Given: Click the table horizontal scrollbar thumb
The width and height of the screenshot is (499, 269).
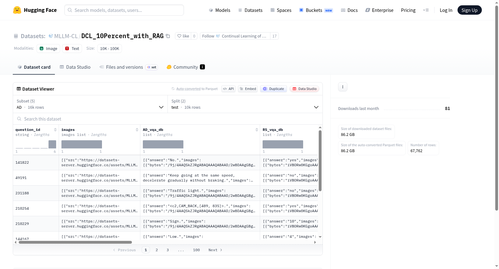Looking at the screenshot, I should click(x=75, y=242).
